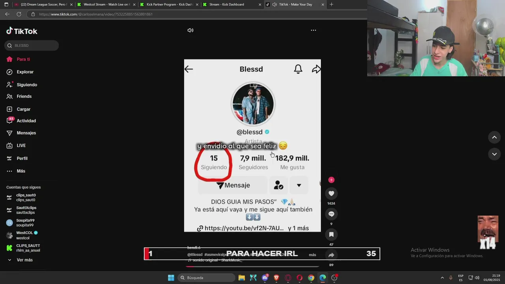
Task: Open Discord from the taskbar
Action: pos(265,278)
